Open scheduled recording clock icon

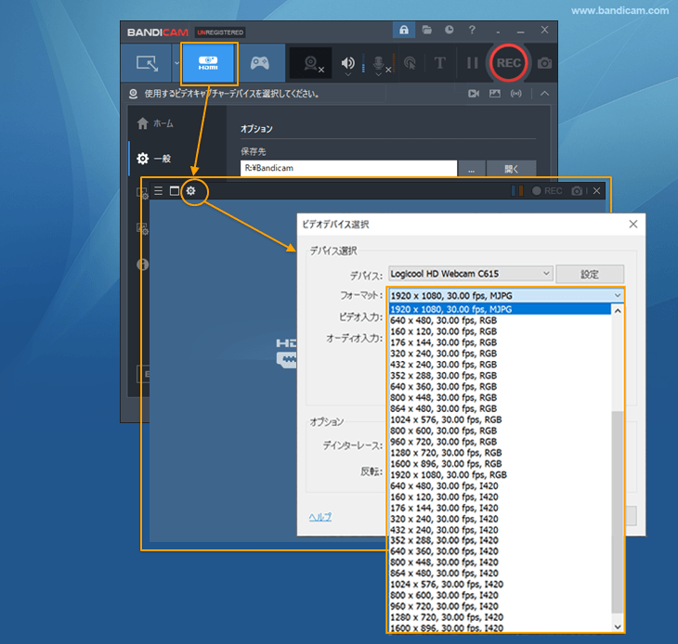[x=450, y=30]
